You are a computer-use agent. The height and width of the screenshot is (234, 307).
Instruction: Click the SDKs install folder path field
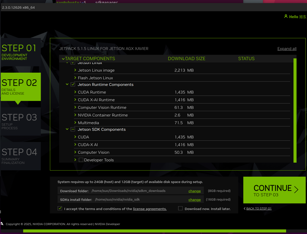pyautogui.click(x=131, y=200)
